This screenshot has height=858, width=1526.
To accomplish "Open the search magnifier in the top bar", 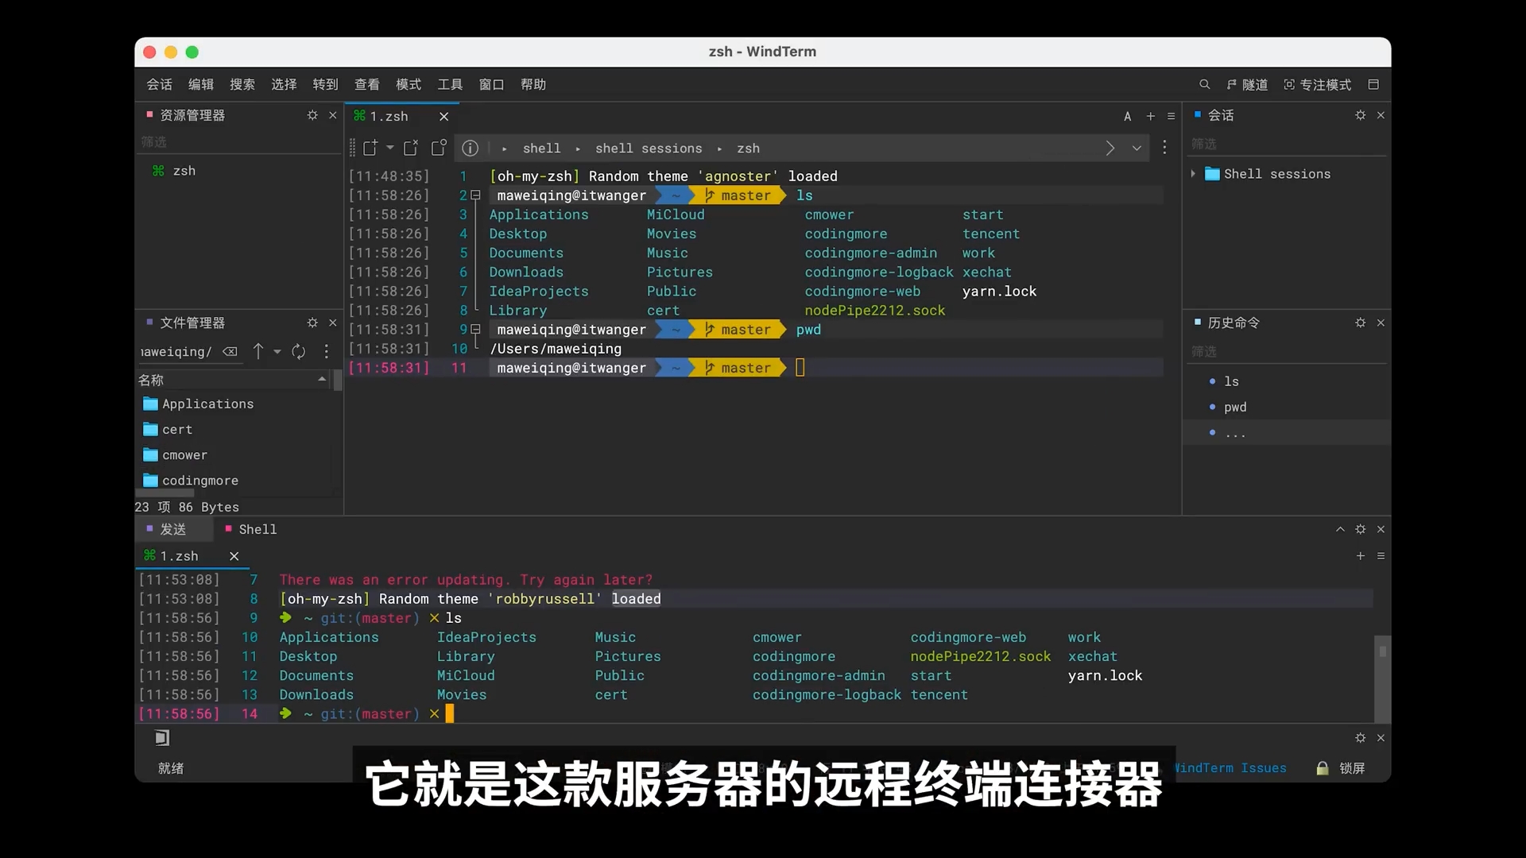I will (1204, 84).
